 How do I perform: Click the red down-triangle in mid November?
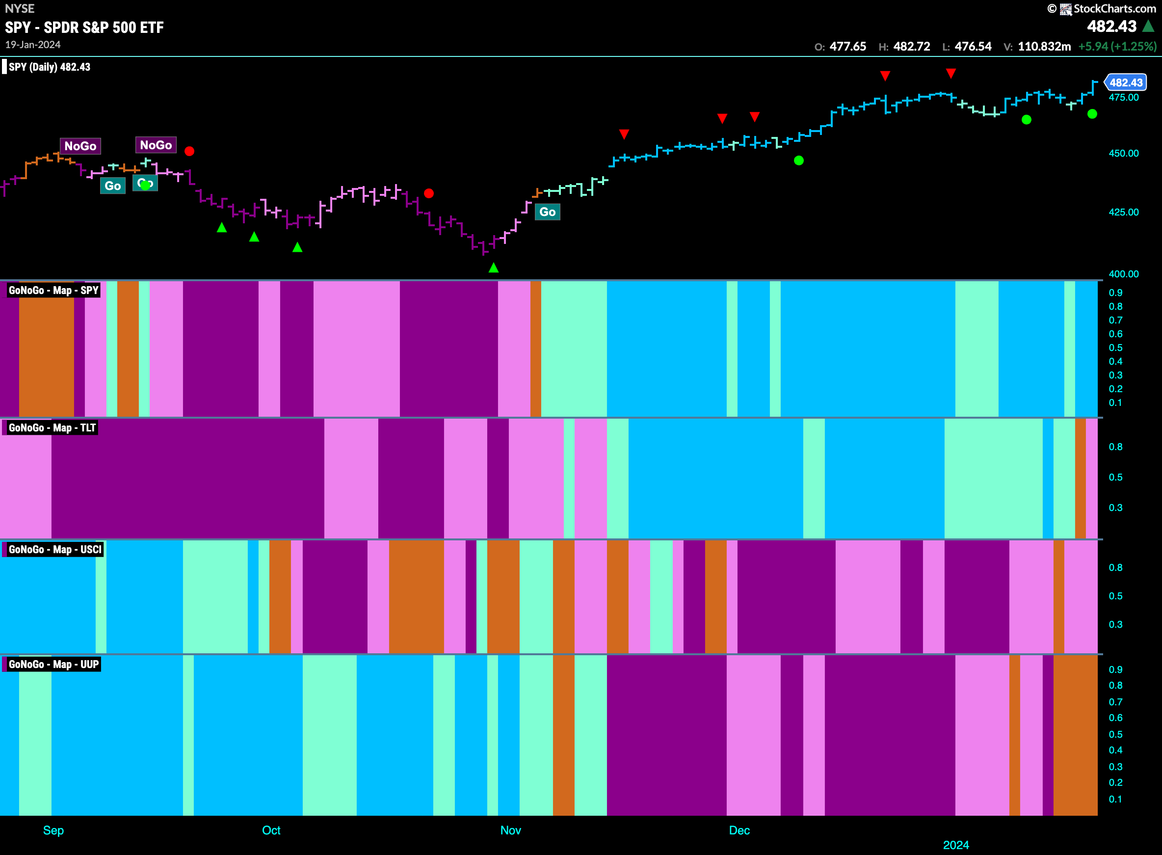coord(625,134)
